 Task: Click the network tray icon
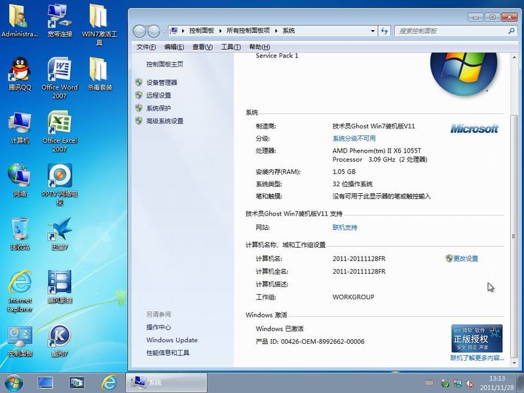click(x=457, y=383)
